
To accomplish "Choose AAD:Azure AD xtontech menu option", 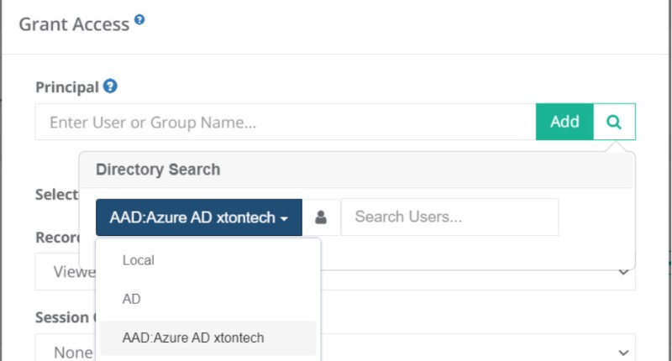I will tap(208, 337).
